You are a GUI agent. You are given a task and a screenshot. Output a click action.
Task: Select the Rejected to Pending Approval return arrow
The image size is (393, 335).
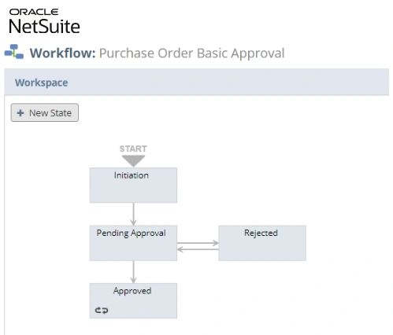tap(198, 249)
